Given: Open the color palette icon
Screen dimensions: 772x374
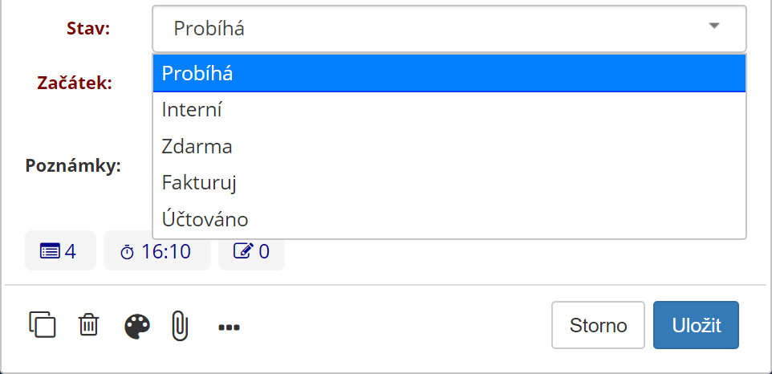Looking at the screenshot, I should [x=137, y=327].
